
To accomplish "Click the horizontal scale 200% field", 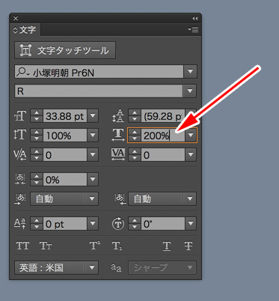I will point(162,135).
